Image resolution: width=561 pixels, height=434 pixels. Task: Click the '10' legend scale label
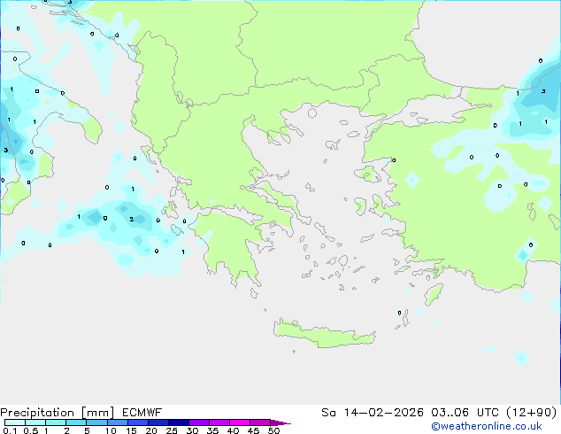pyautogui.click(x=111, y=430)
